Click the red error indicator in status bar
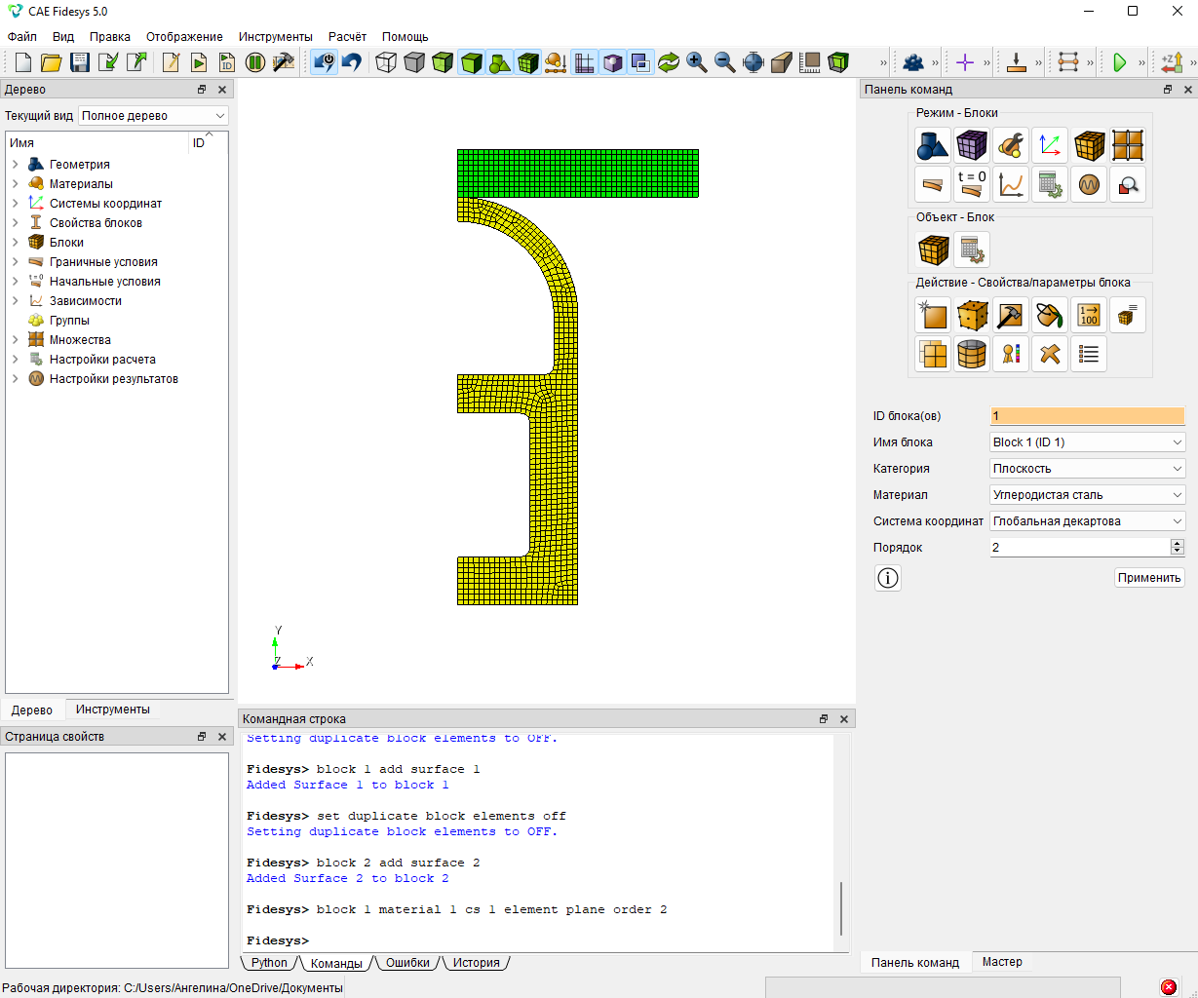The image size is (1198, 998). coord(1169,987)
